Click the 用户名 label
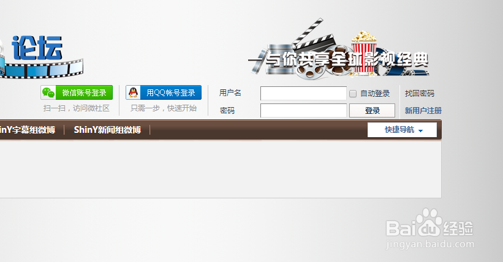The image size is (503, 262). click(x=230, y=93)
